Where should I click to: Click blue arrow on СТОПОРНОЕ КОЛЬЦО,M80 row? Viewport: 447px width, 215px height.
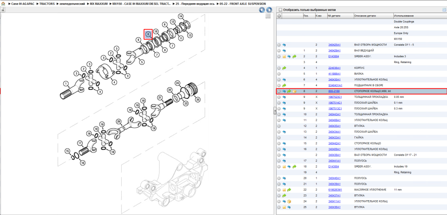(x=284, y=91)
